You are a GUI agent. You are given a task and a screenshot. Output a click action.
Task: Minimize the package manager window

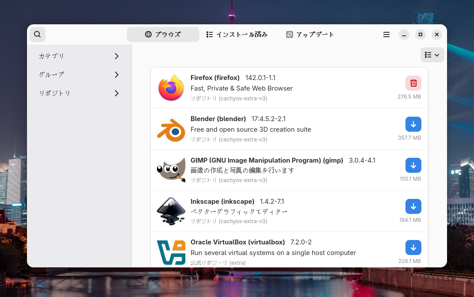click(404, 34)
